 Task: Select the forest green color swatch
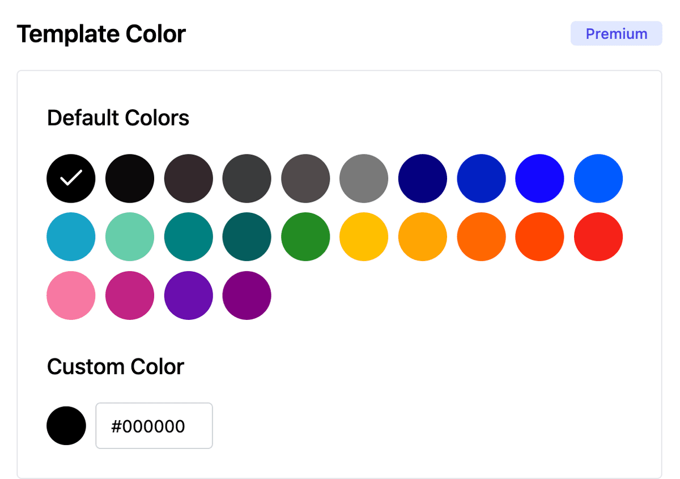[x=305, y=237]
